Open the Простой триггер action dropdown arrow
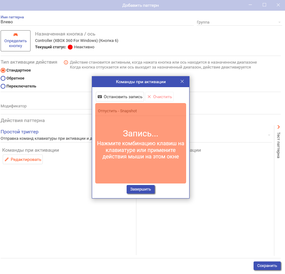 pyautogui.click(x=269, y=135)
